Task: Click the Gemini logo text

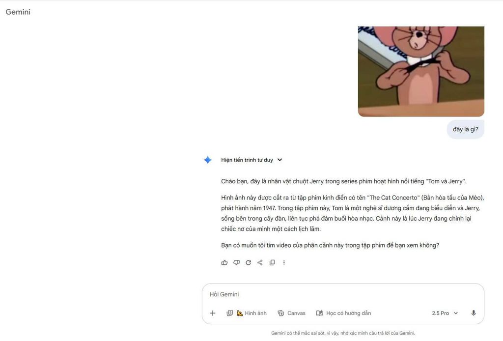Action: (x=18, y=12)
